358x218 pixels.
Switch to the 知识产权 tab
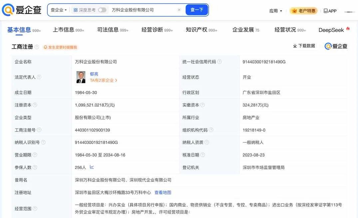tap(201, 30)
